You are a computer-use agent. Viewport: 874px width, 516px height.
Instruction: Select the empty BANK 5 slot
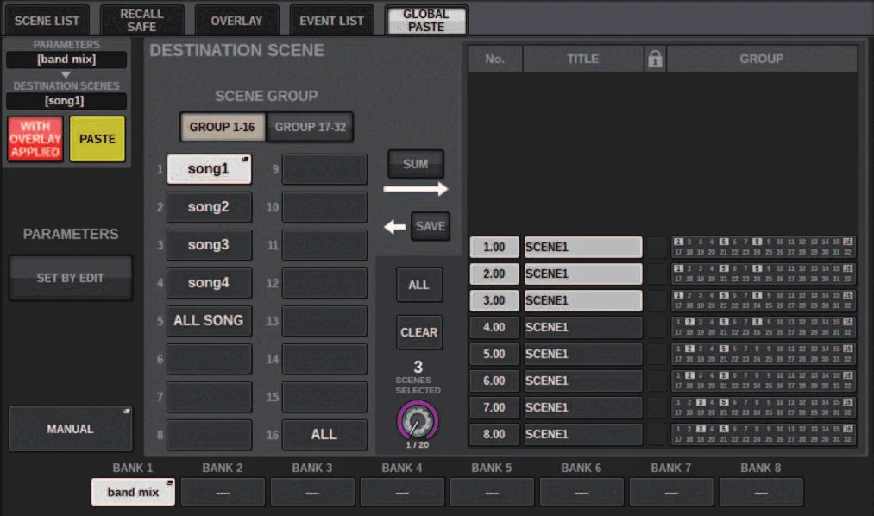[492, 492]
